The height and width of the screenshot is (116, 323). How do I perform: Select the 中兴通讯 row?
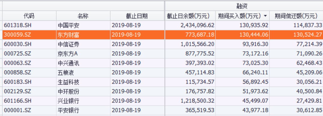click(163, 63)
